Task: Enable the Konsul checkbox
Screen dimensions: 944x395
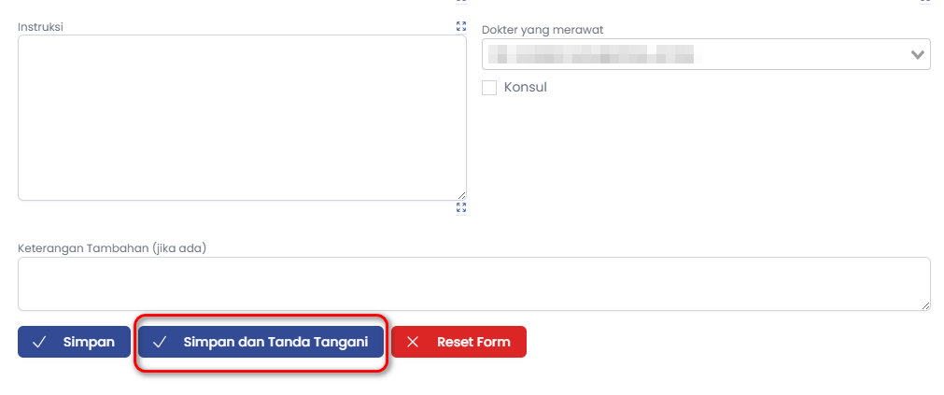Action: point(489,88)
